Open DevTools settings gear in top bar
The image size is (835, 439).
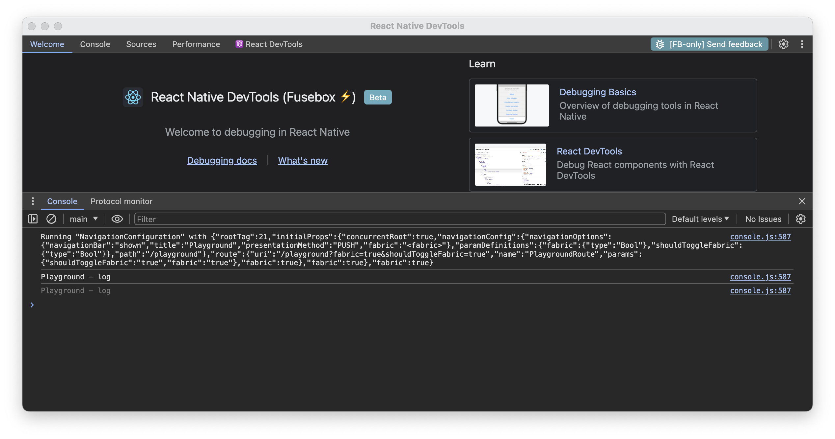pos(784,44)
